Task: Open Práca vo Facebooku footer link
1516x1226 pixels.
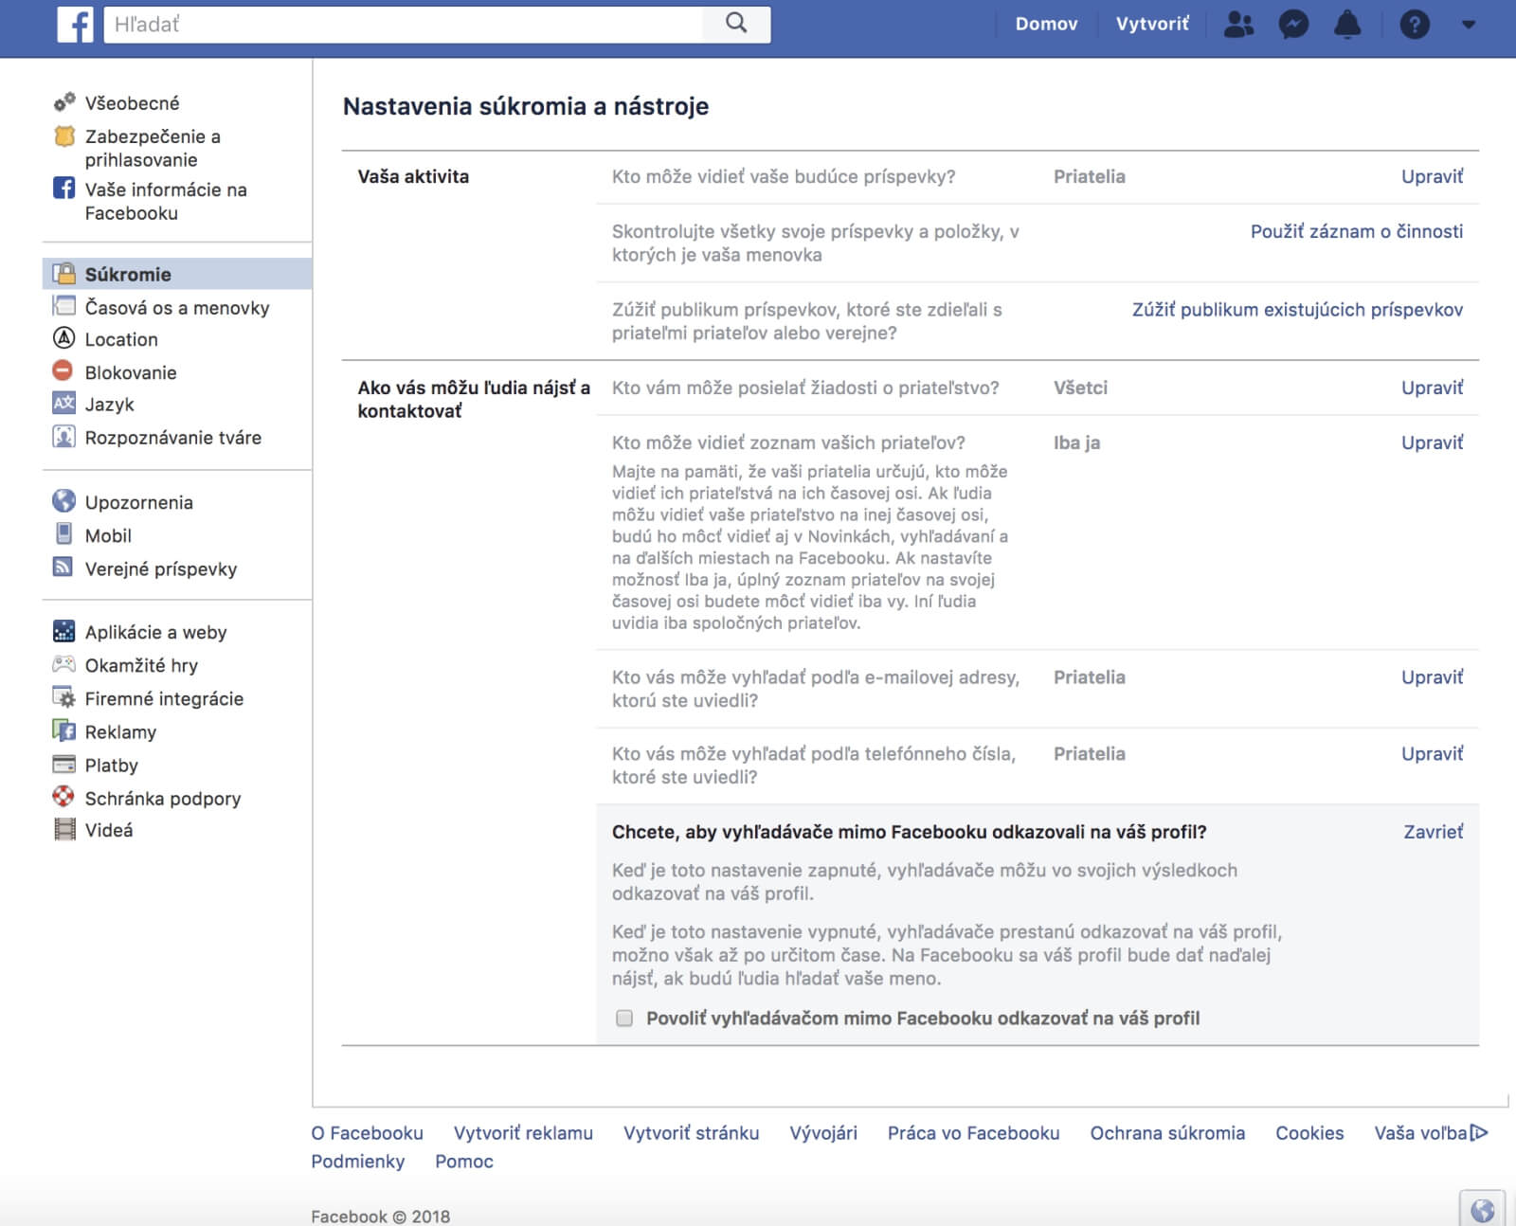Action: (974, 1133)
